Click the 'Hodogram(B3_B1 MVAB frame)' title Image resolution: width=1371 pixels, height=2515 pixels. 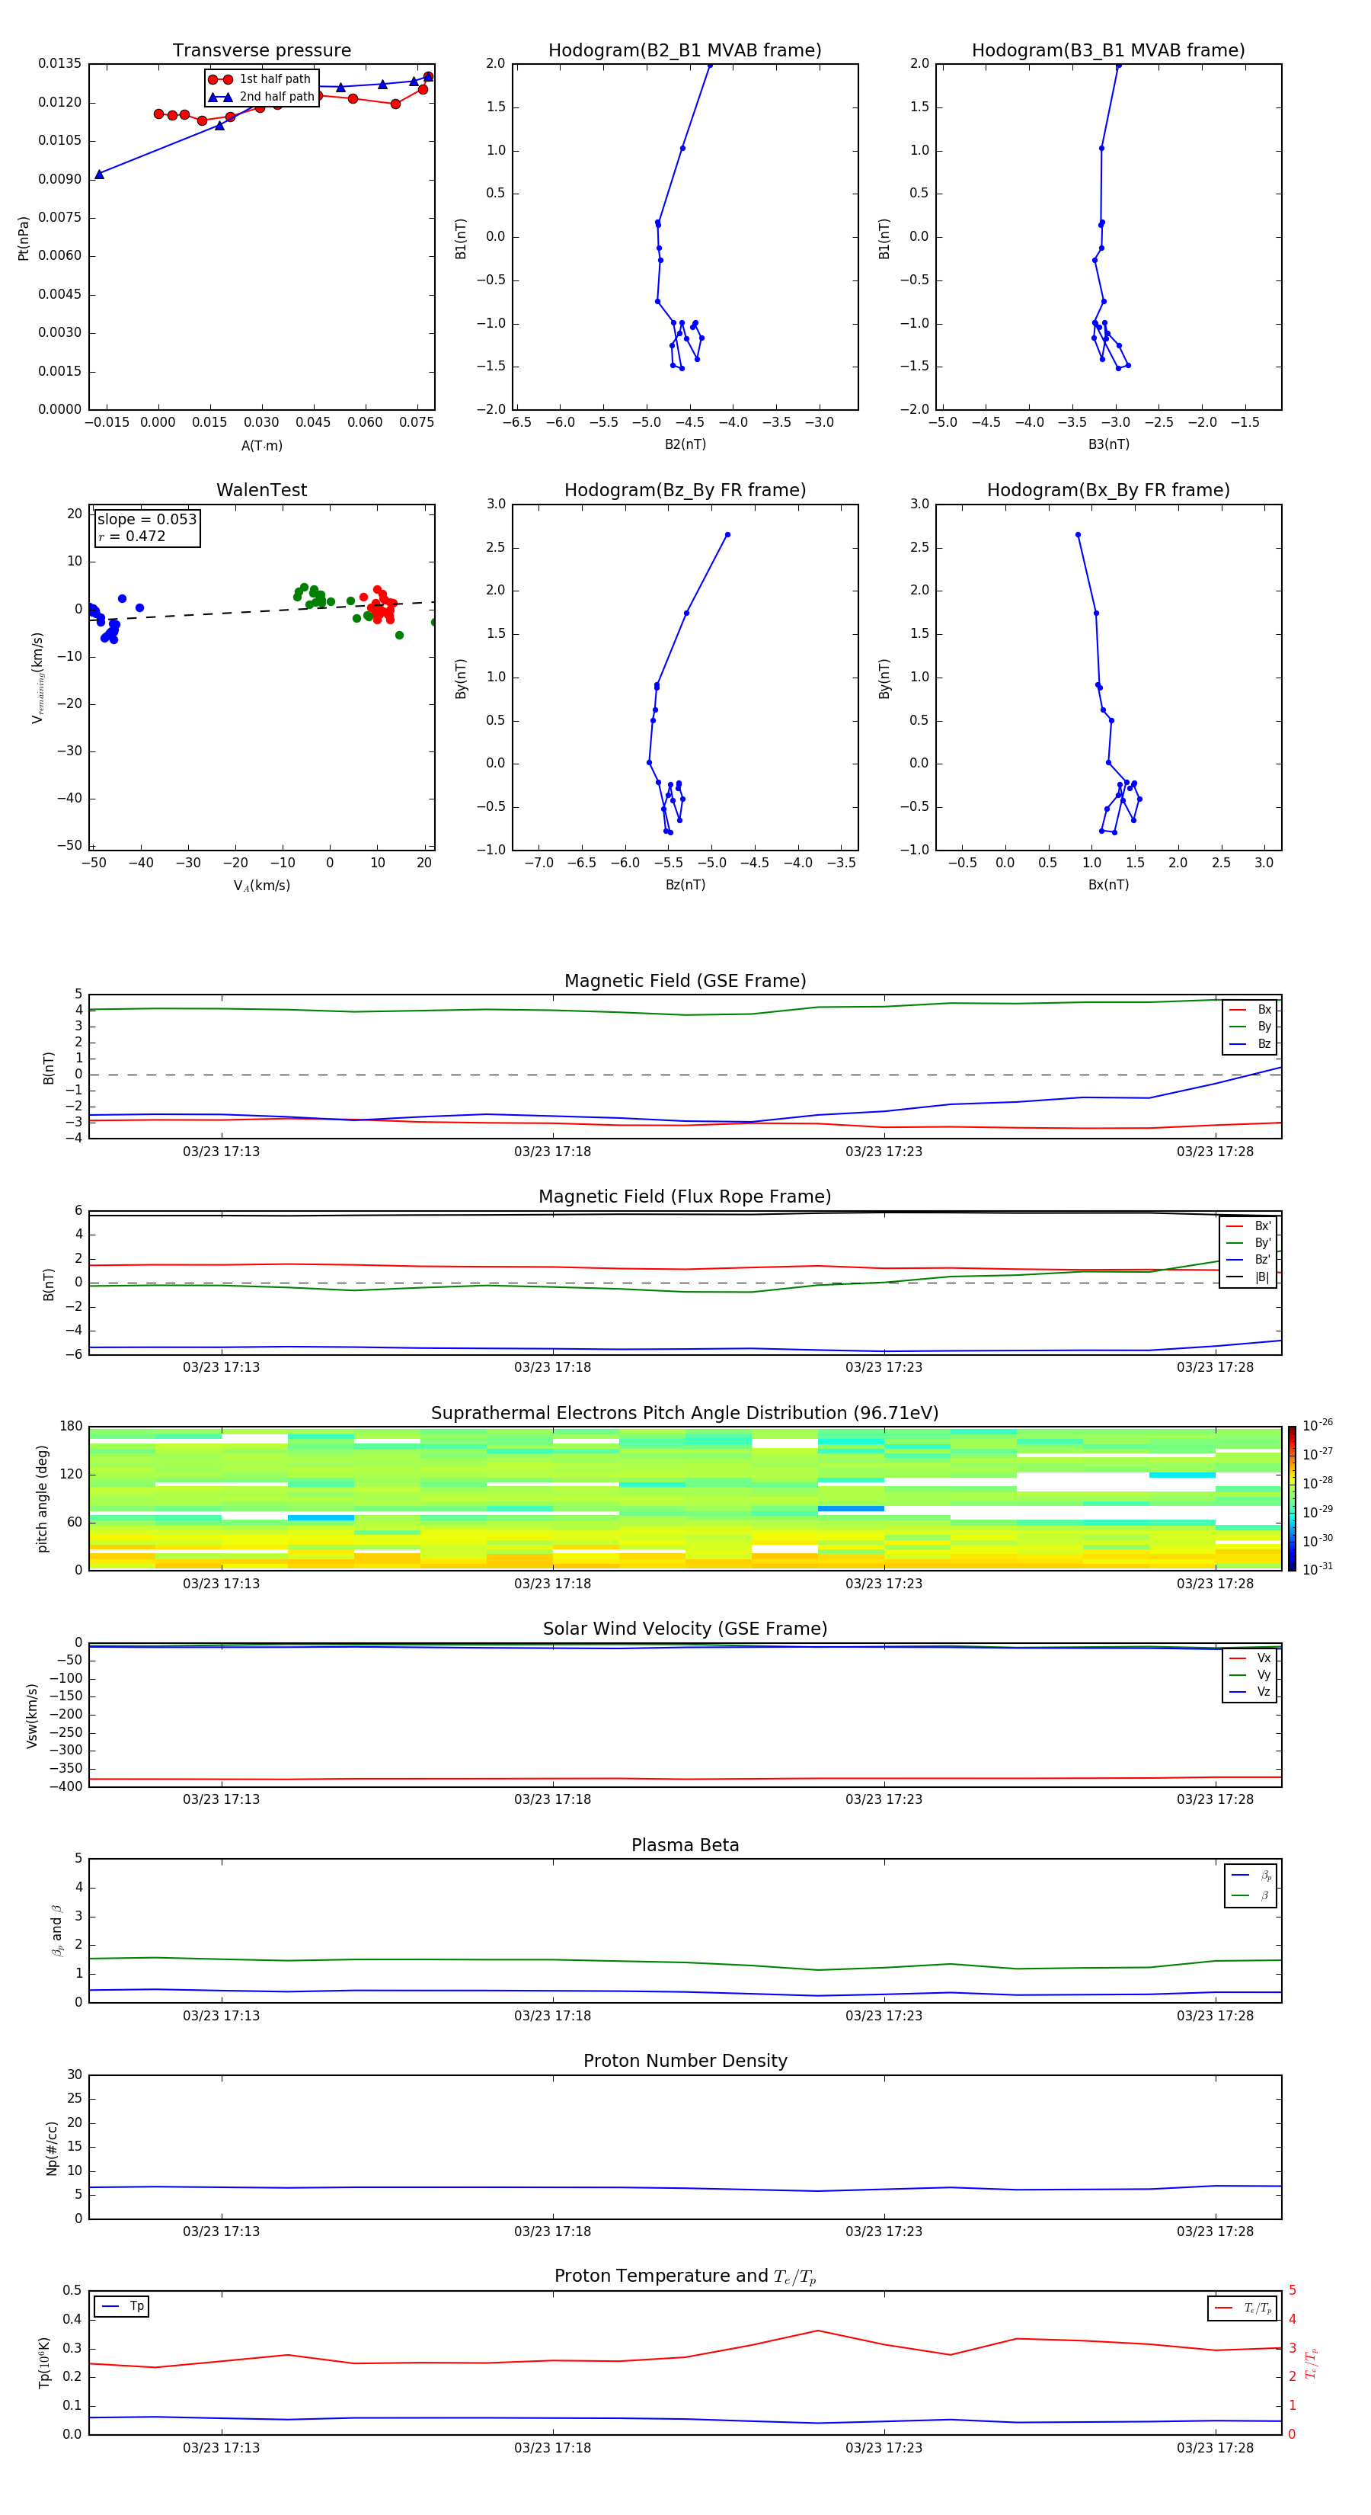(1108, 51)
